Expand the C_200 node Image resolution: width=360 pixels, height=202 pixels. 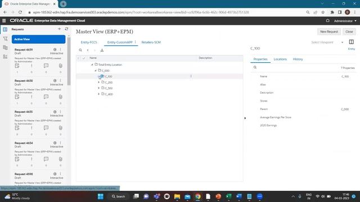[99, 82]
